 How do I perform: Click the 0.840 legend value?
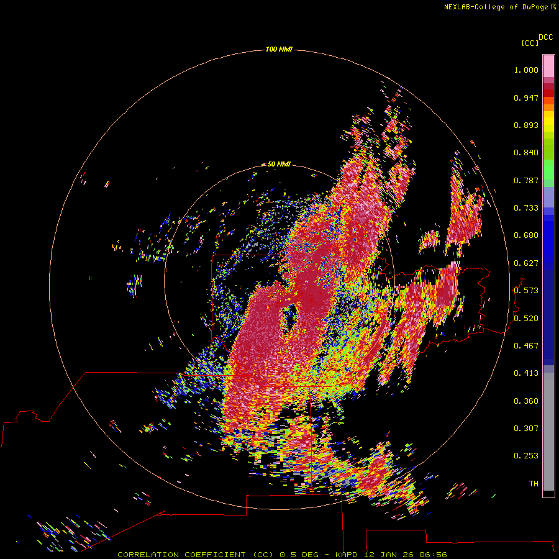pos(526,153)
